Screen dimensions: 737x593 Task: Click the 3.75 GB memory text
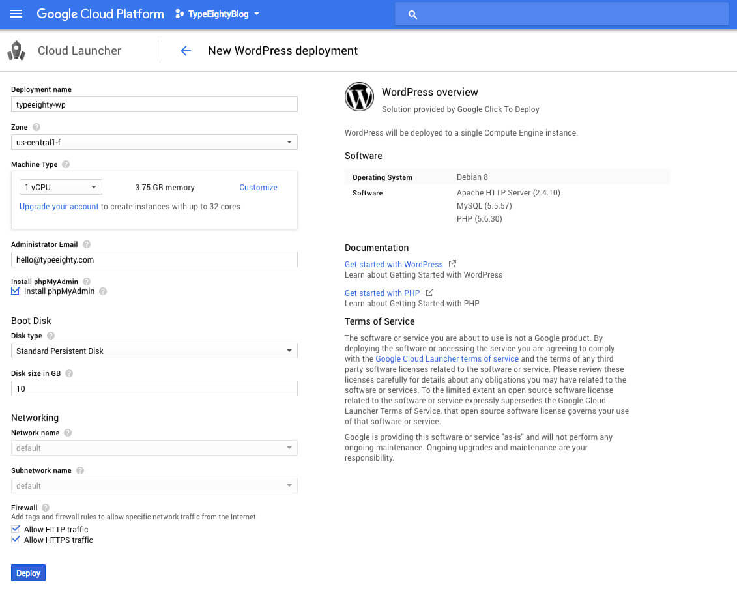[164, 188]
